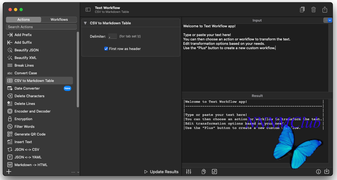Screen dimensions: 337x180
Task: Click the Beautify XML sparkle icon
Action: tap(10, 58)
